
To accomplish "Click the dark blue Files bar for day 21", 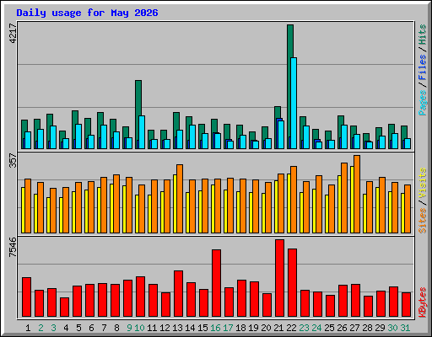I will pos(278,120).
